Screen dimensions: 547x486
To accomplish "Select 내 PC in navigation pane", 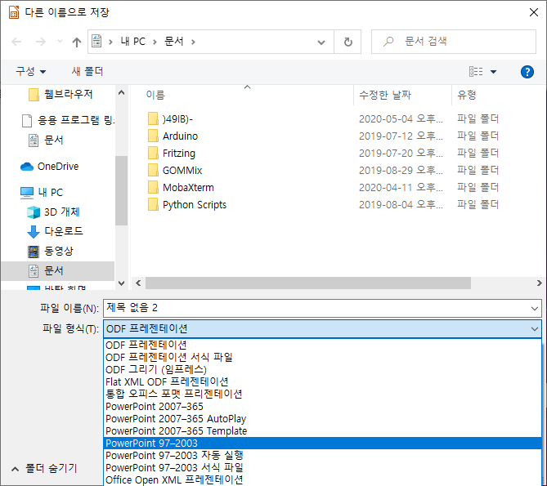I will click(42, 192).
